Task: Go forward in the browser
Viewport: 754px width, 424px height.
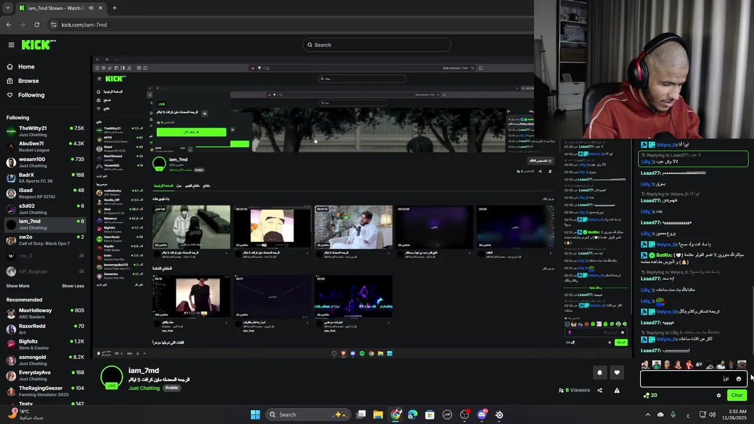Action: tap(22, 25)
